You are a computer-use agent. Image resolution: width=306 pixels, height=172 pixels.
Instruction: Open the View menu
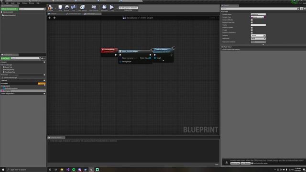click(x=18, y=3)
